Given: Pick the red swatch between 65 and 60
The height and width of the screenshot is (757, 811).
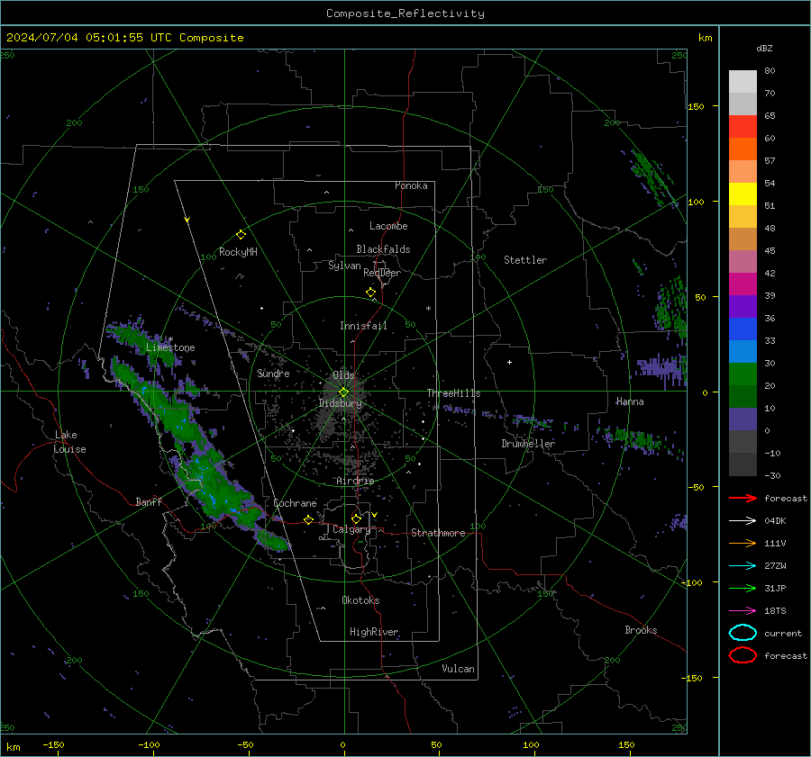Looking at the screenshot, I should 743,127.
